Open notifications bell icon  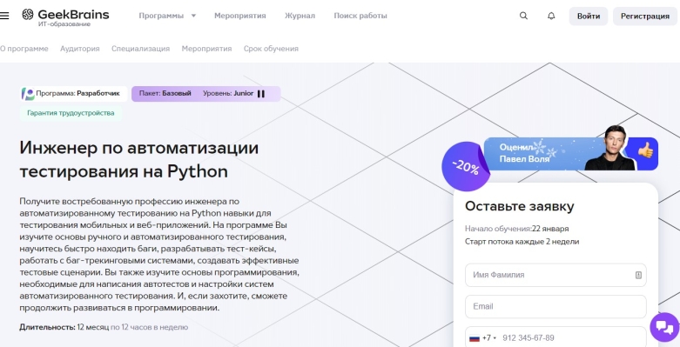click(x=551, y=16)
